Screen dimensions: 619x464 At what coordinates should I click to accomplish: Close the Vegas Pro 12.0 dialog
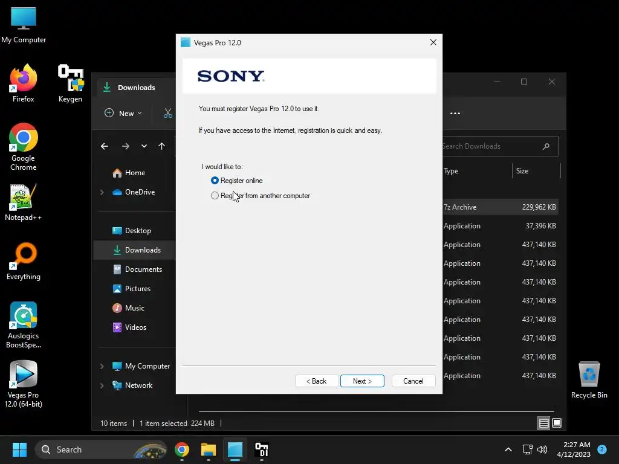point(433,42)
